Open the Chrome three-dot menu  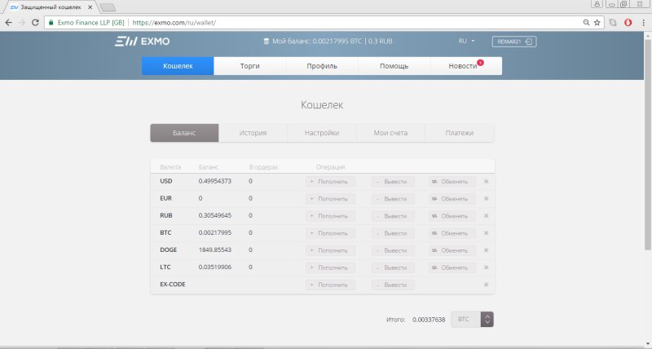[x=642, y=23]
